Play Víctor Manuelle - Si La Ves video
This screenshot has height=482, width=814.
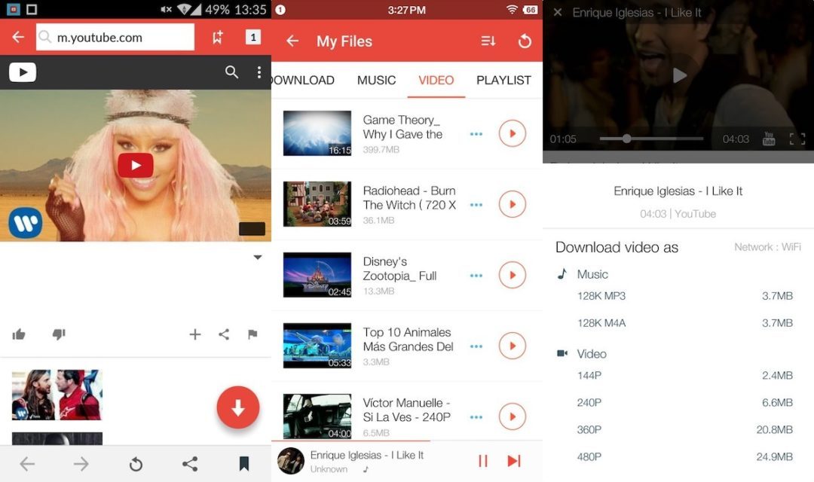click(x=513, y=416)
